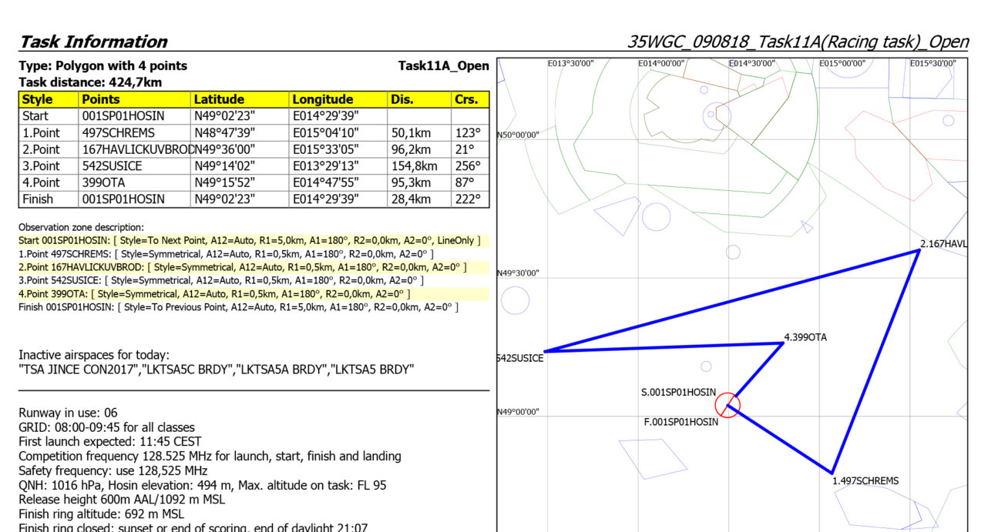Select the S.001SP01HOSIN start label on map
Image resolution: width=998 pixels, height=532 pixels.
click(x=678, y=392)
